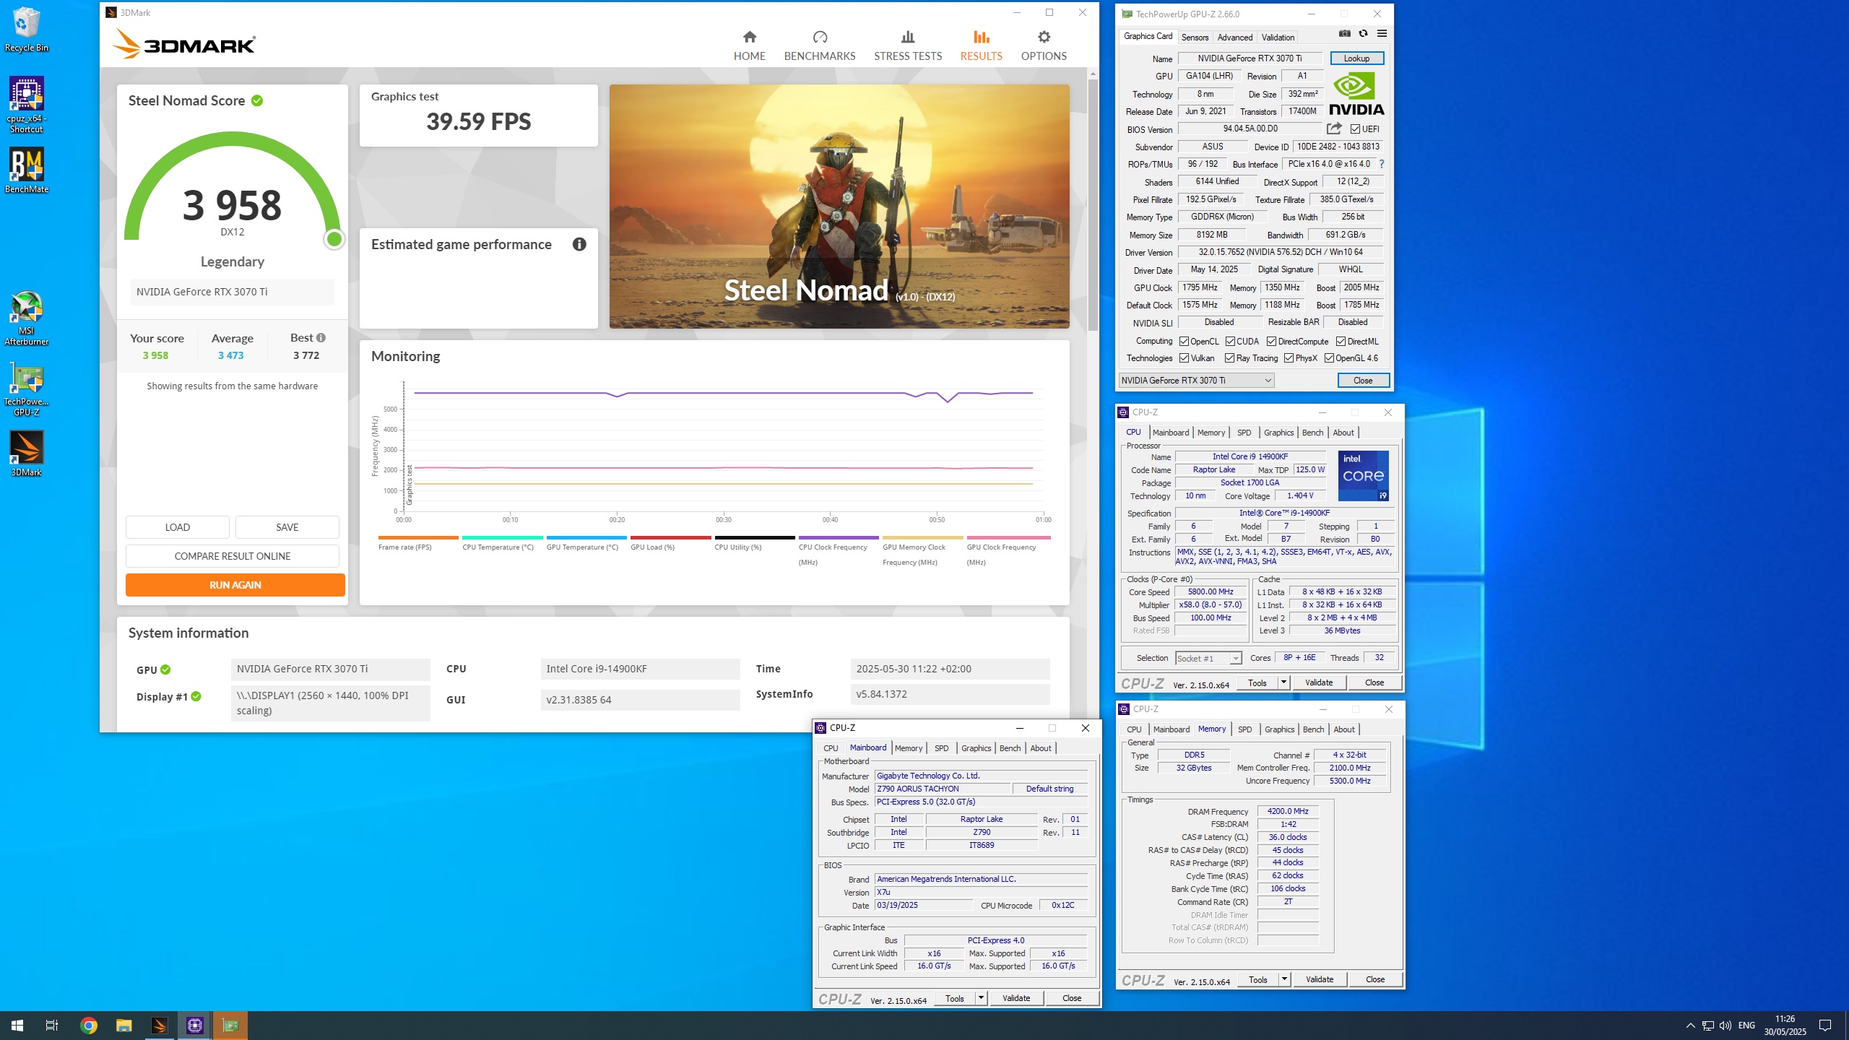Toggle the Vulkan checkbox

1184,357
